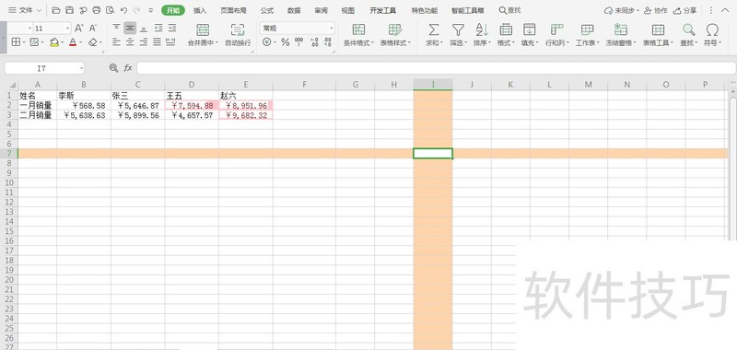Click the percent style icon

(285, 42)
